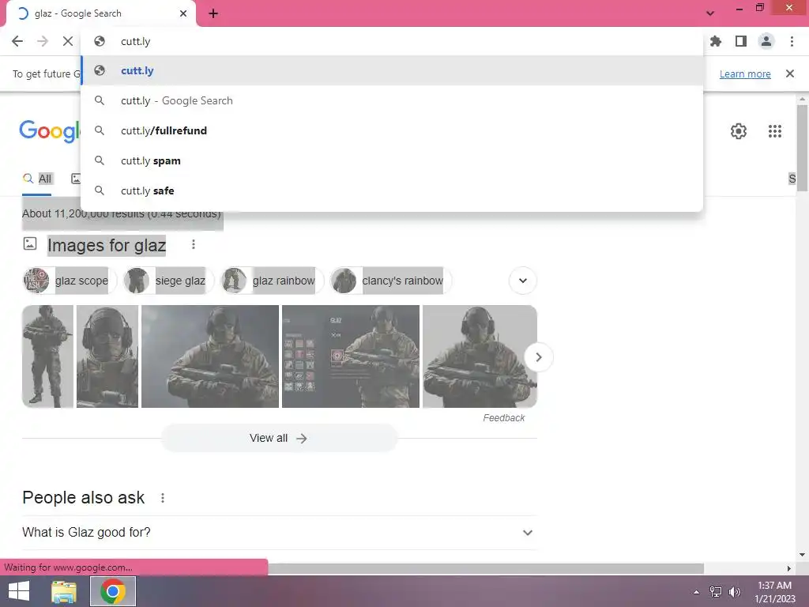The height and width of the screenshot is (607, 809).
Task: Open the Glaz close-up portrait thumbnail with headphones
Action: click(x=107, y=356)
